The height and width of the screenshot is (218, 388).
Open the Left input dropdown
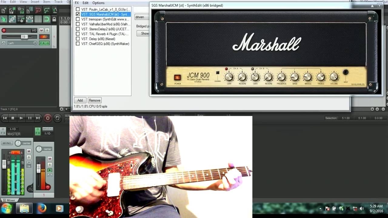22,43
